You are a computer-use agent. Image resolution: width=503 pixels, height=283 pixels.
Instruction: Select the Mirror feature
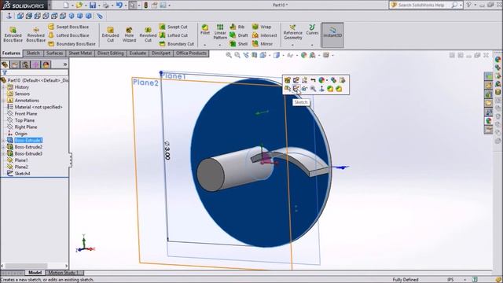pyautogui.click(x=263, y=44)
